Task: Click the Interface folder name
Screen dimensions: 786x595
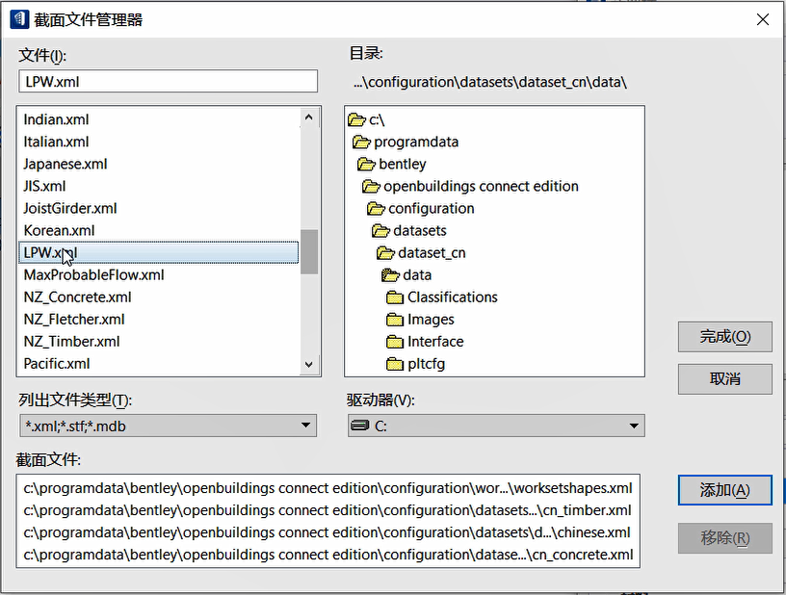Action: (x=435, y=342)
